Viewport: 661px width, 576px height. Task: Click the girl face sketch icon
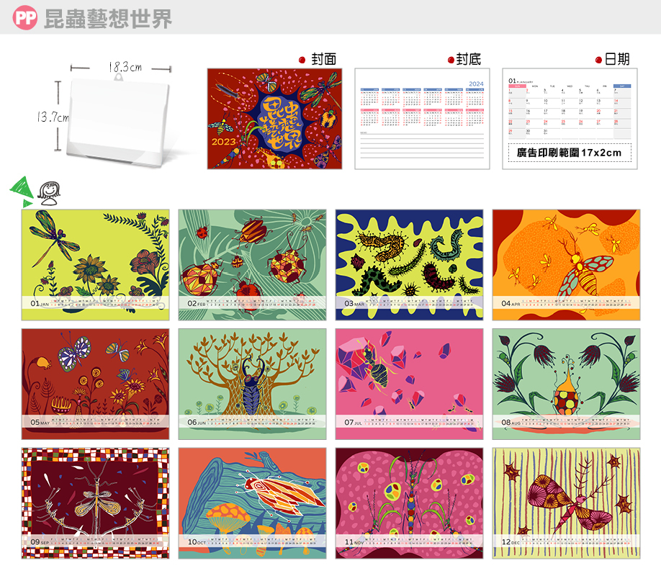[49, 194]
